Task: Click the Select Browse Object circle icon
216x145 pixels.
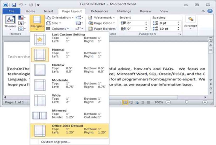Action: click(x=211, y=88)
